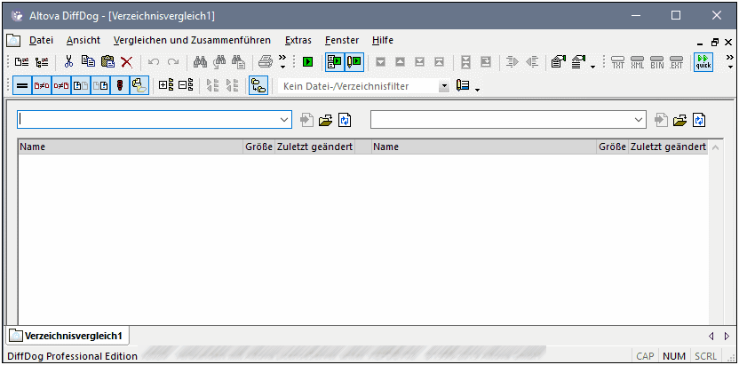Click the Find Next binoculars icon

pos(219,61)
